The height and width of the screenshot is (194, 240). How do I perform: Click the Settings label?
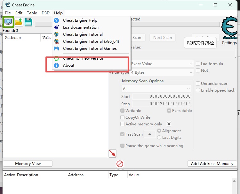229,43
